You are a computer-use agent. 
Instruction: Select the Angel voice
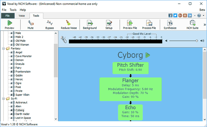19,52
